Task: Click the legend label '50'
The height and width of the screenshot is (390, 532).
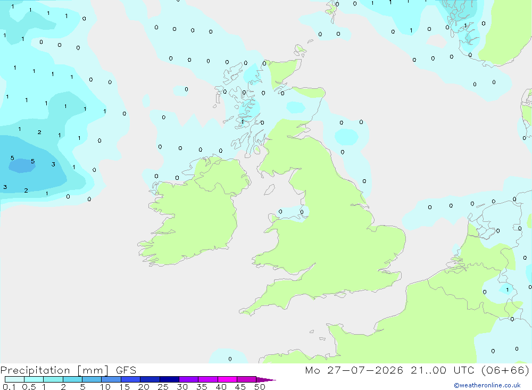Action: tap(260, 387)
